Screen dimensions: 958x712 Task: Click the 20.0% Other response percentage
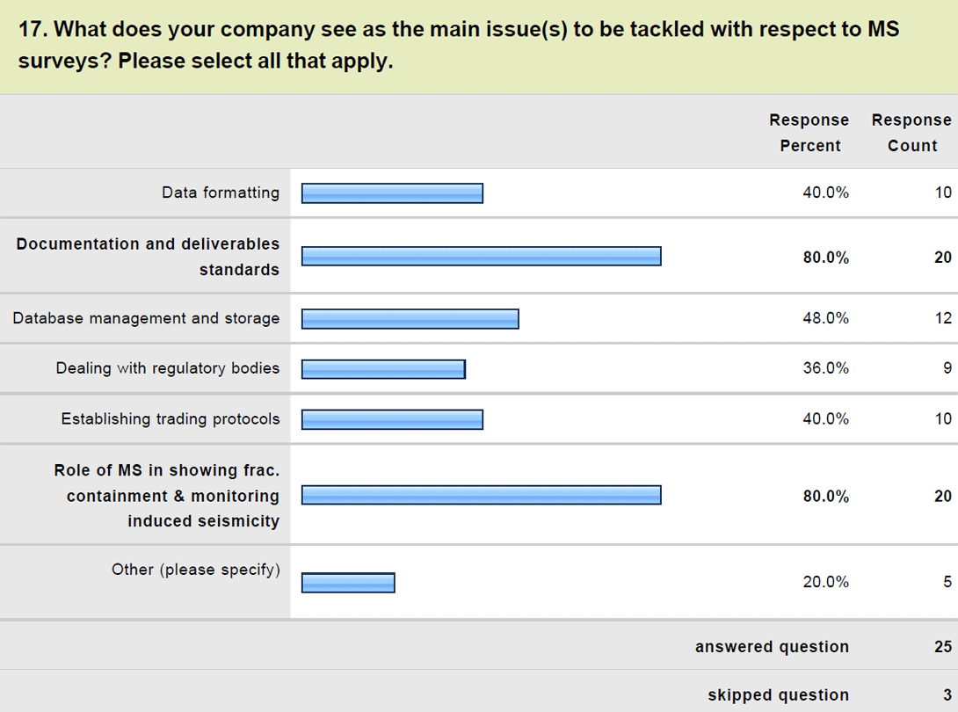pos(826,582)
